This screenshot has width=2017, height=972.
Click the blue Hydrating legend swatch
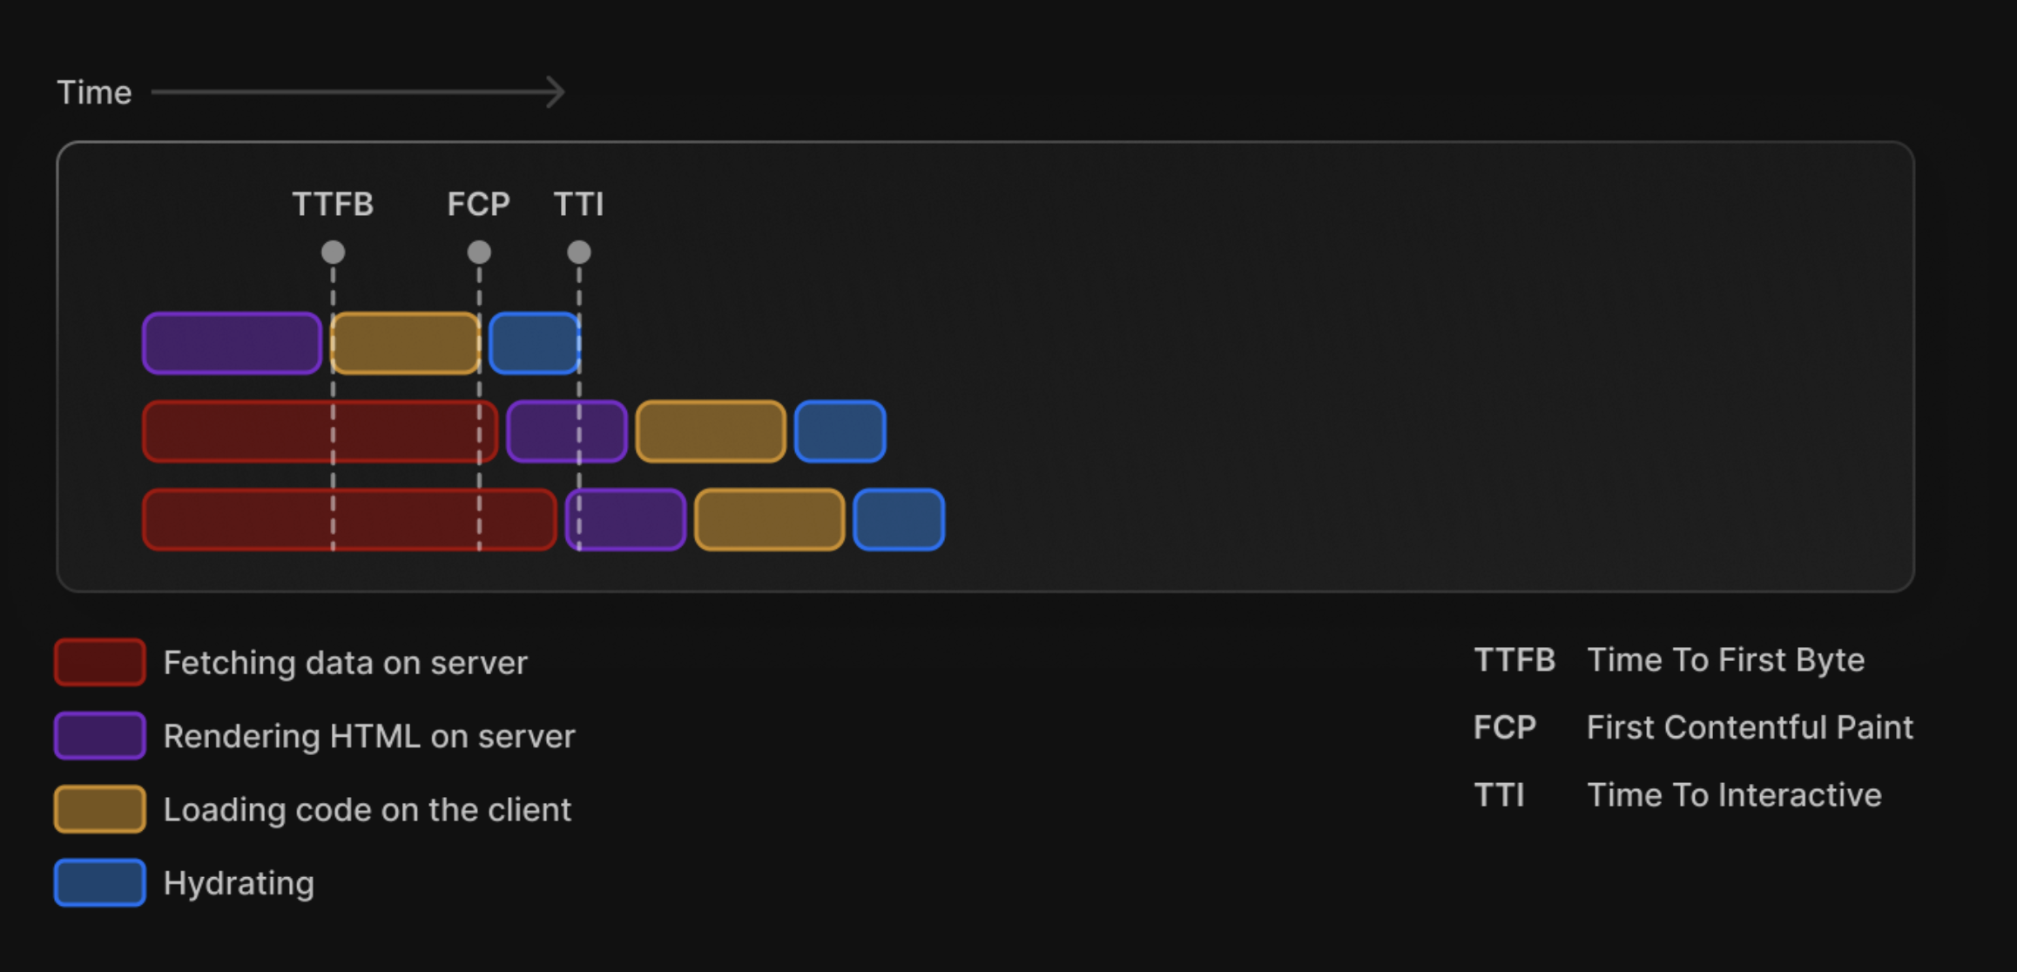[x=100, y=882]
